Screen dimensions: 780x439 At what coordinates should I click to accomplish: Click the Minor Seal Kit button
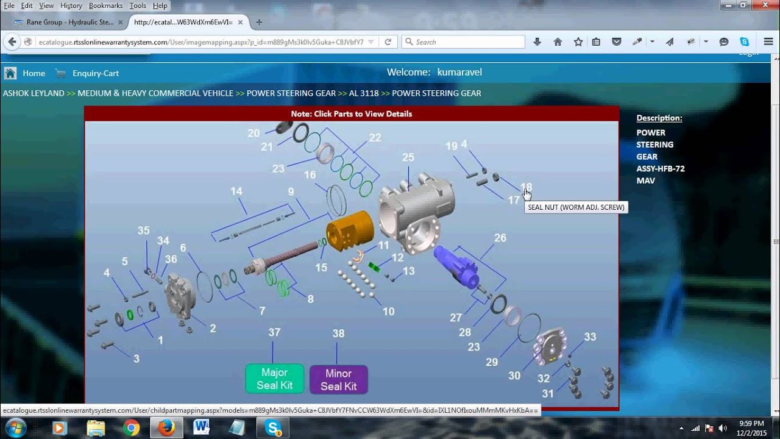pyautogui.click(x=338, y=379)
